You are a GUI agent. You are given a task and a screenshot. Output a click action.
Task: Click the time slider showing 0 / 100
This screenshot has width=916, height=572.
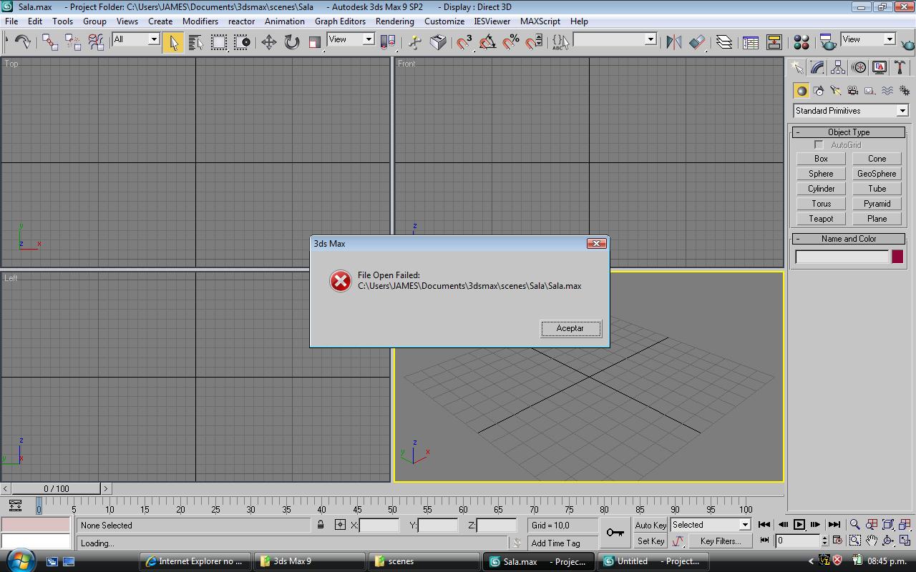click(57, 489)
